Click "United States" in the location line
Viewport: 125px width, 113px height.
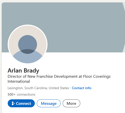coord(59,88)
